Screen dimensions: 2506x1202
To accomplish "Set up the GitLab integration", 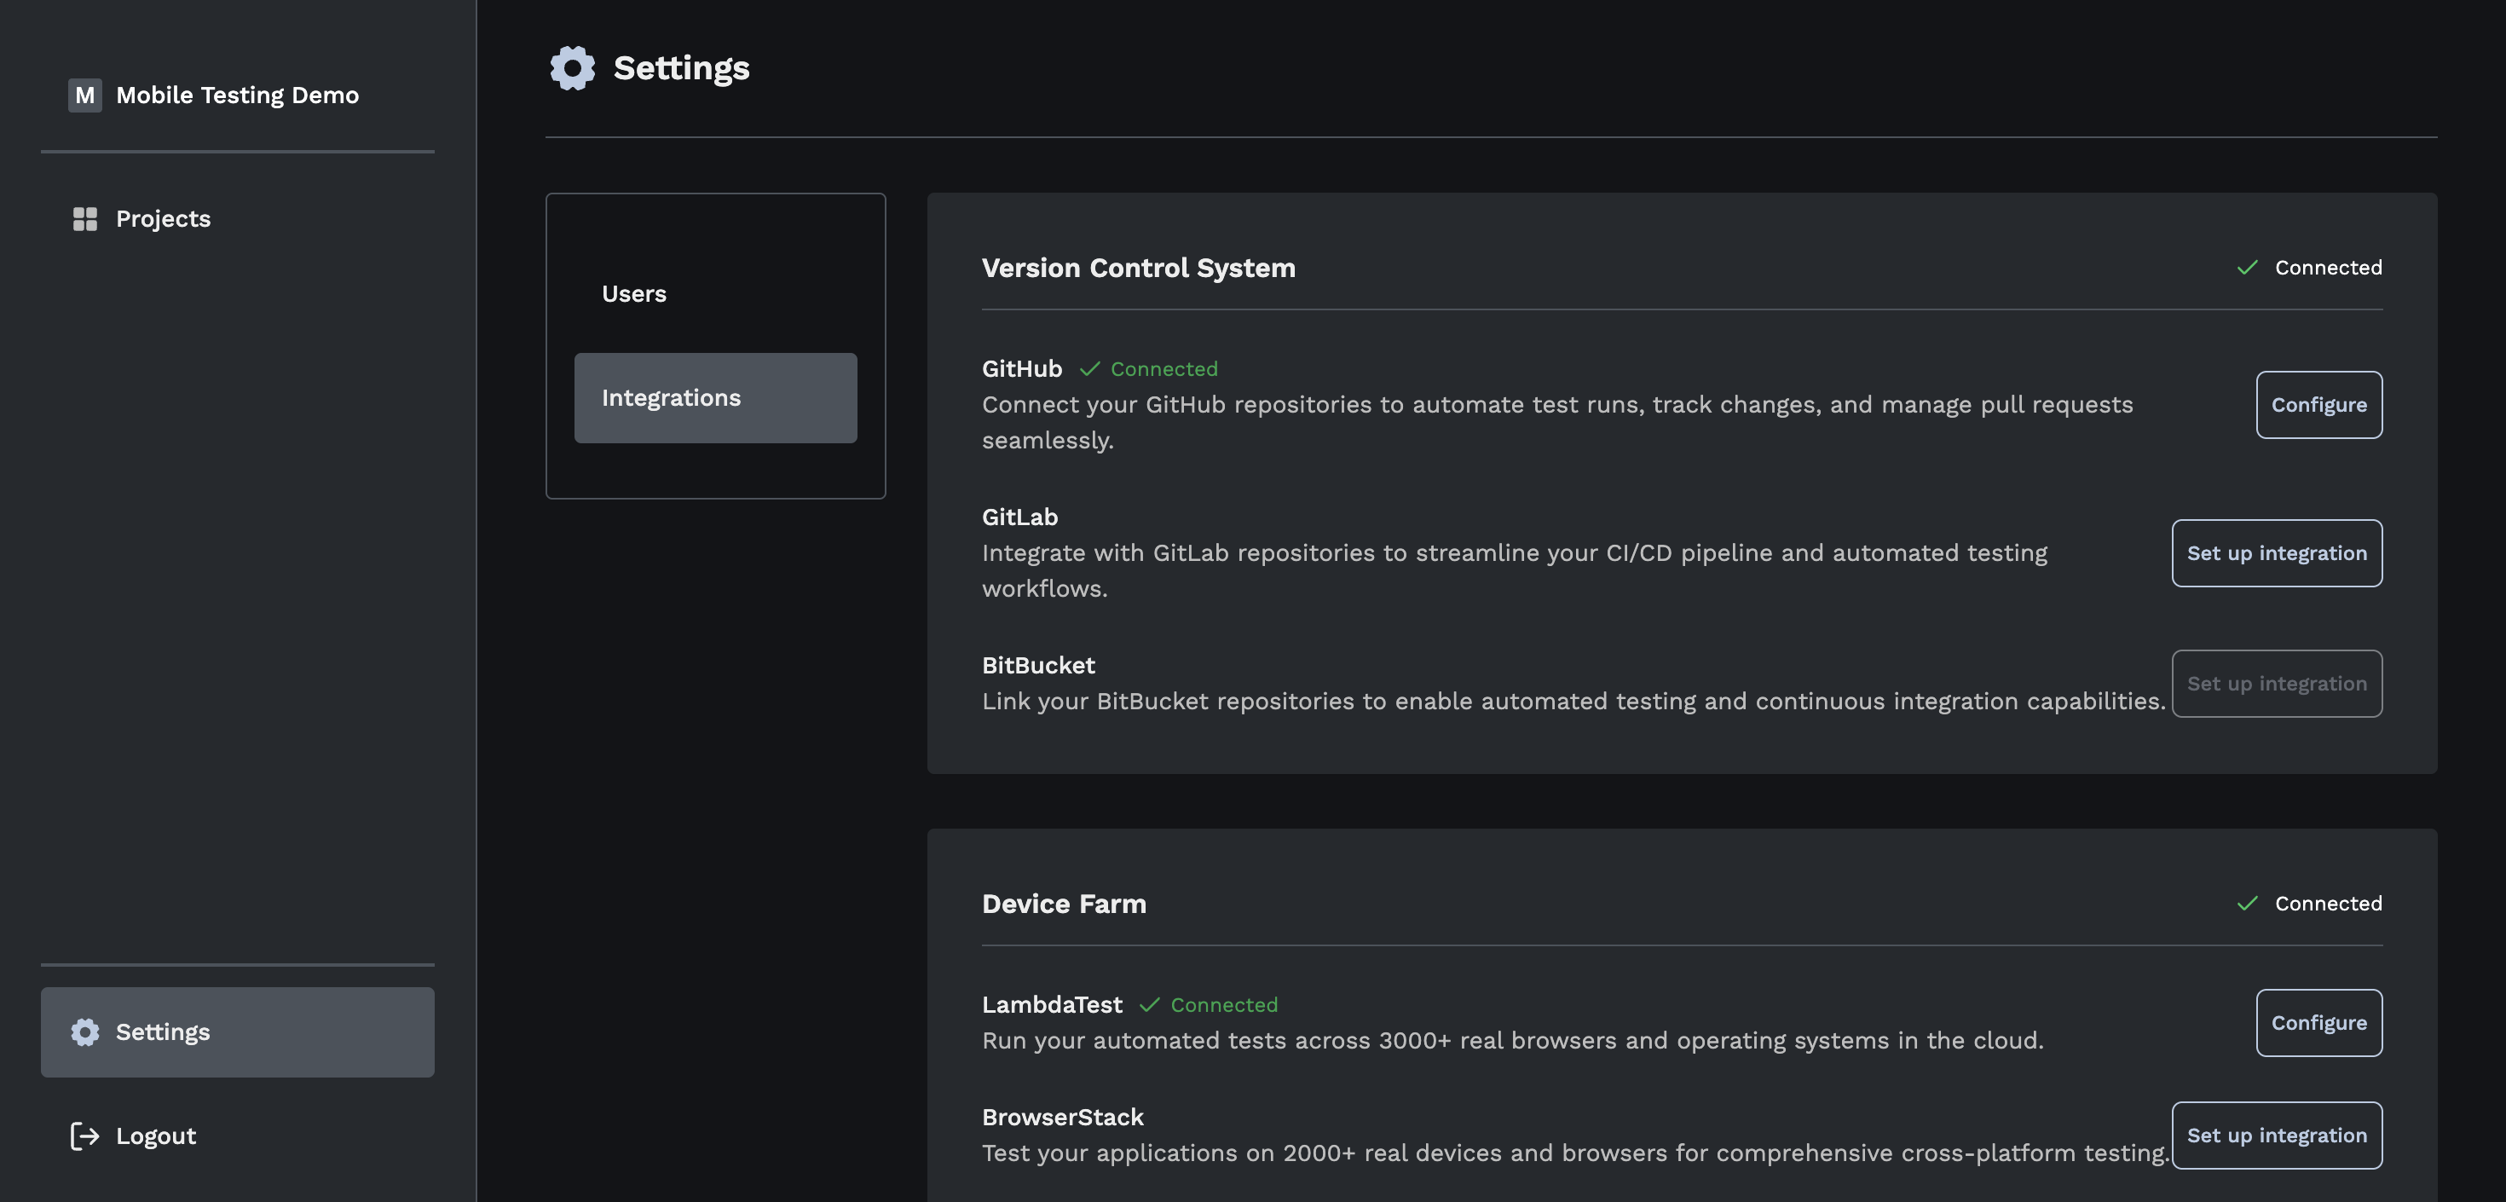I will 2277,552.
